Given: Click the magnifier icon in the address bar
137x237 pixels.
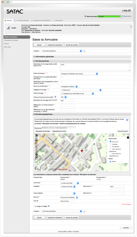Looking at the screenshot, I should pos(12,2).
